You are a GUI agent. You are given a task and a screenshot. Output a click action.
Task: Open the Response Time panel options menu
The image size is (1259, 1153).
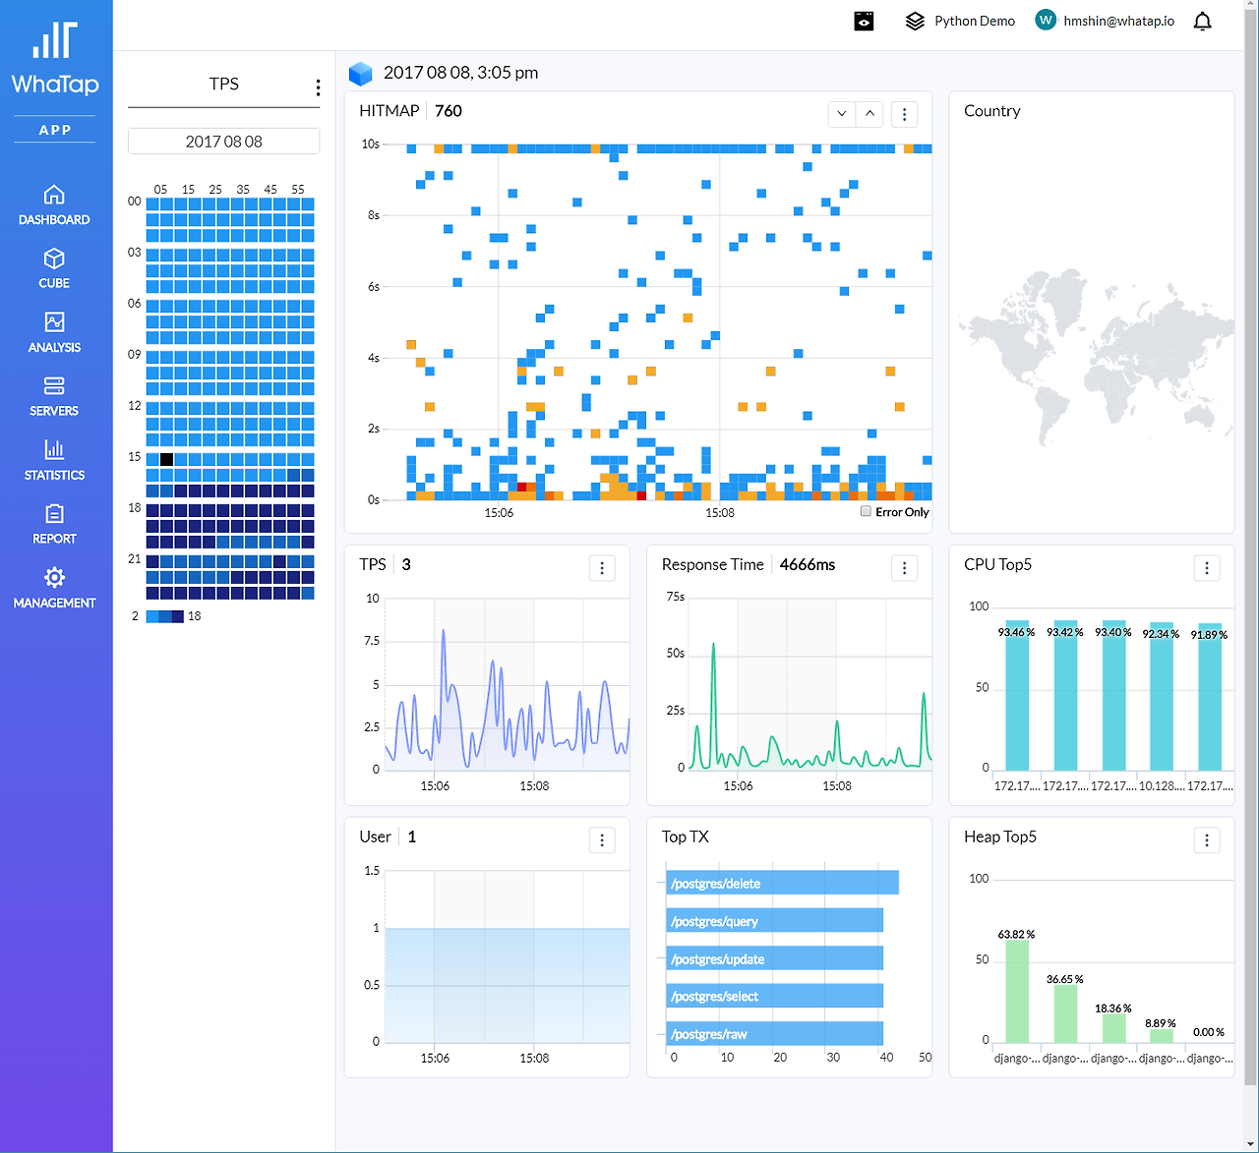(x=904, y=568)
